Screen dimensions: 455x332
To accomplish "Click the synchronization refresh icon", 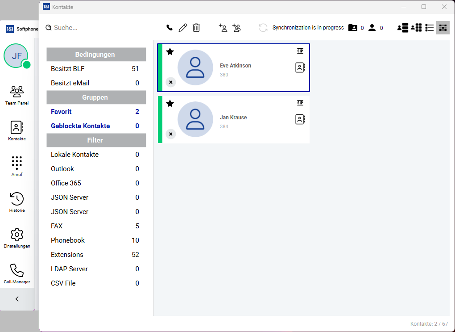I will pyautogui.click(x=263, y=28).
